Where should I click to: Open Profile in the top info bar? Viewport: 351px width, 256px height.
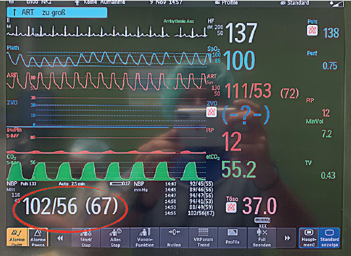click(227, 3)
